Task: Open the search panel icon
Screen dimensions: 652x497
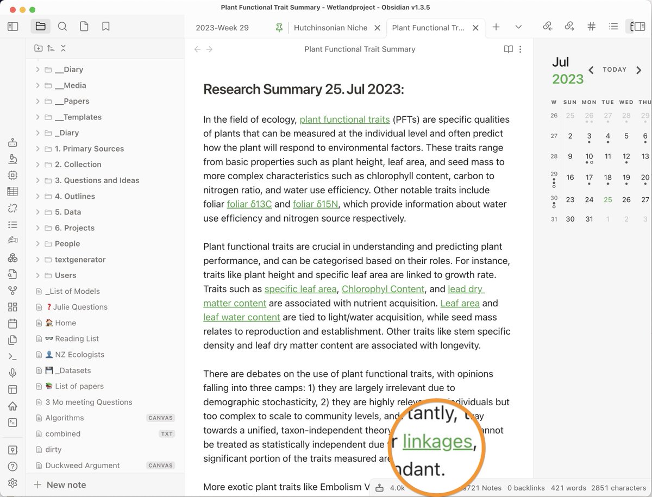Action: tap(62, 26)
